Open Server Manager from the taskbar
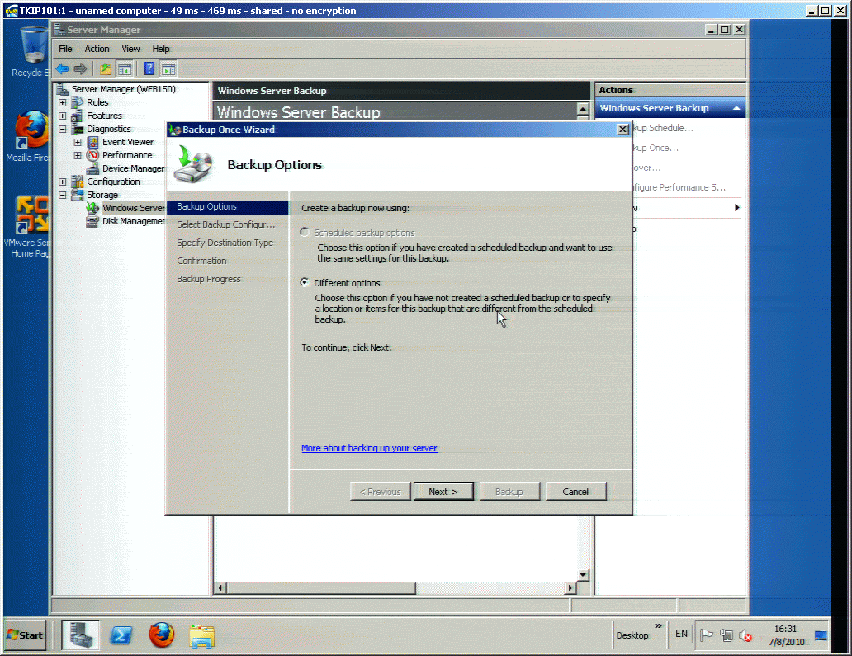The image size is (852, 656). tap(80, 635)
